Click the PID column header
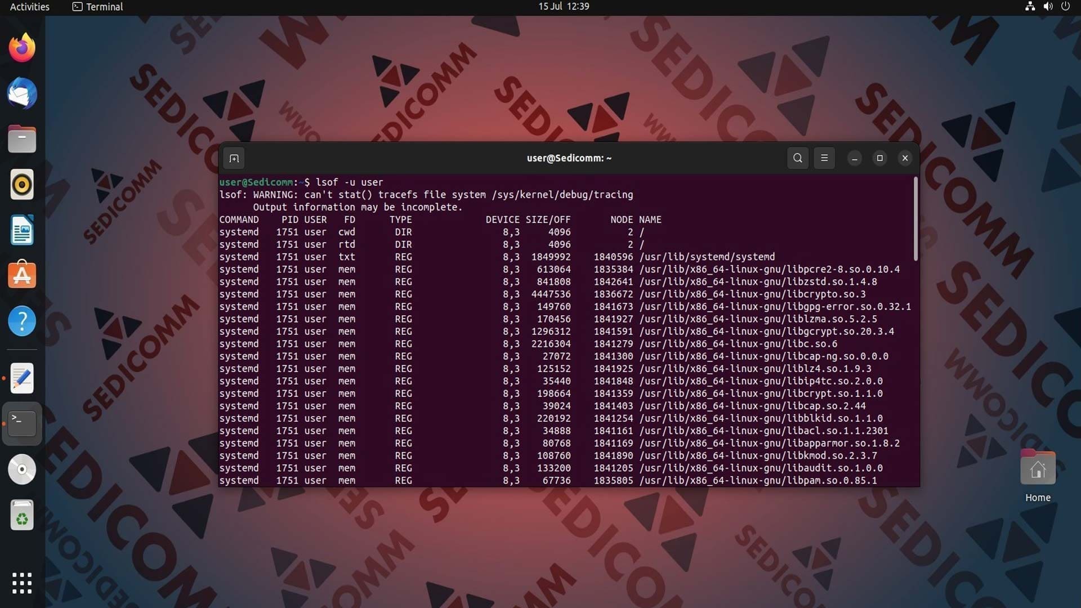This screenshot has width=1081, height=608. [x=290, y=220]
